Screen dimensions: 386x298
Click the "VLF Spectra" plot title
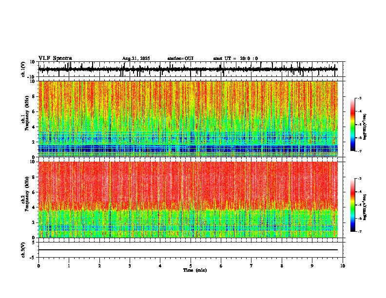pos(55,58)
